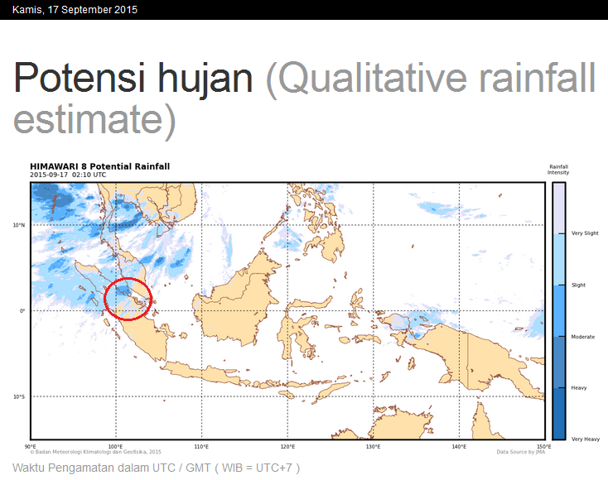Click the map title HIMAWARI 8 Potential Rainfall
Screen dimensions: 608x480
tap(99, 166)
